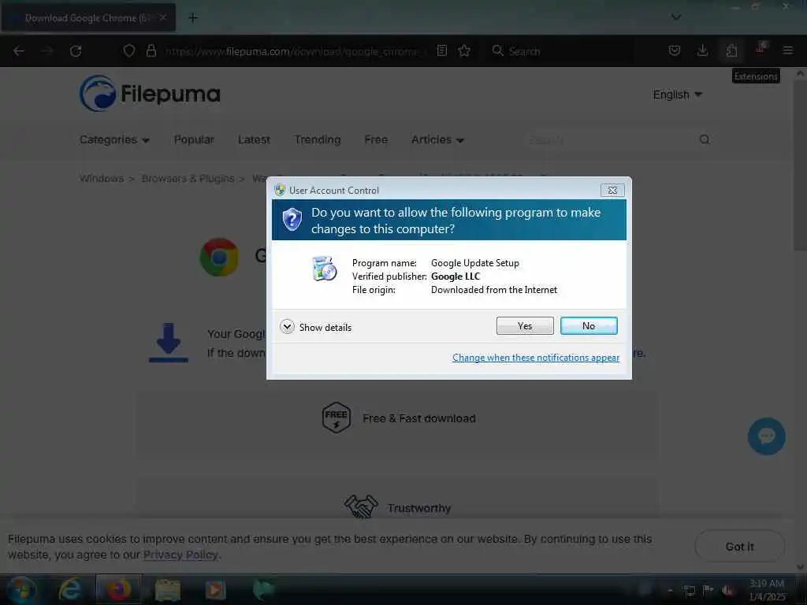
Task: Accept cookies with Got it button
Action: 739,547
